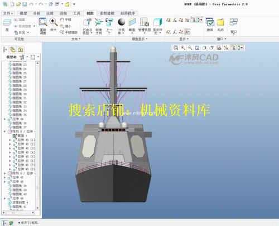Click the Redo arrow icon

41,4
